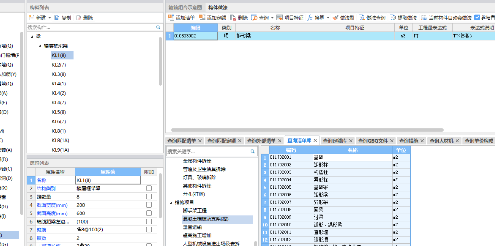Click the 复制 copy component button
This screenshot has width=495, height=246.
(63, 18)
